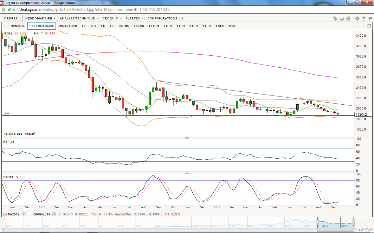Print the chart
This screenshot has width=374, height=233.
tap(348, 19)
